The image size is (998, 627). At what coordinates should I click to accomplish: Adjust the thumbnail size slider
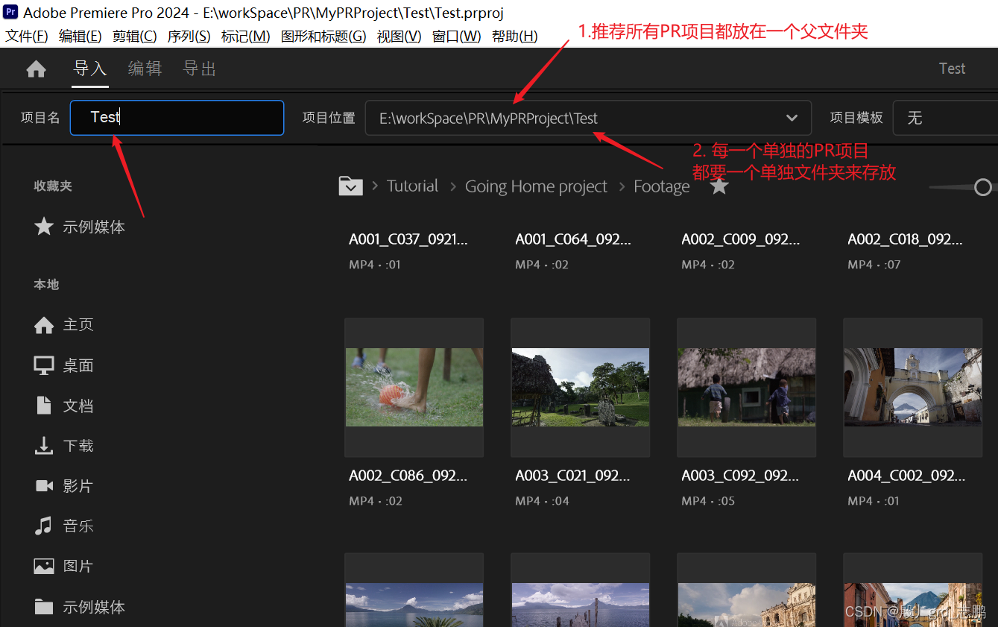point(983,187)
